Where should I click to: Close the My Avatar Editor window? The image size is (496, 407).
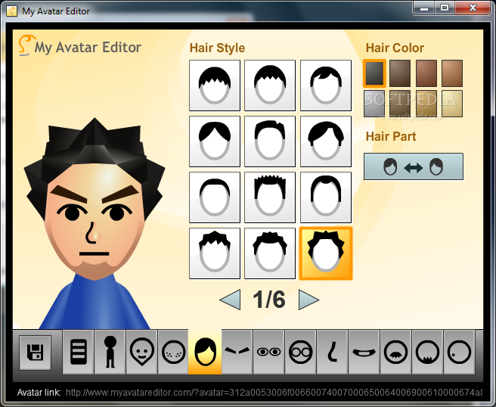tap(473, 8)
